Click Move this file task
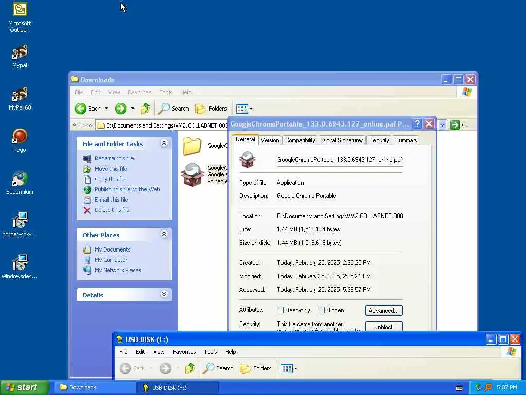The width and height of the screenshot is (526, 395). pos(111,169)
